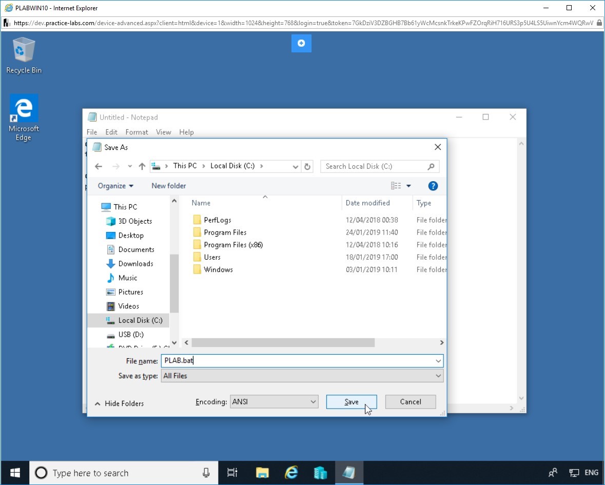
Task: Click the Up one level arrow icon
Action: tap(142, 166)
